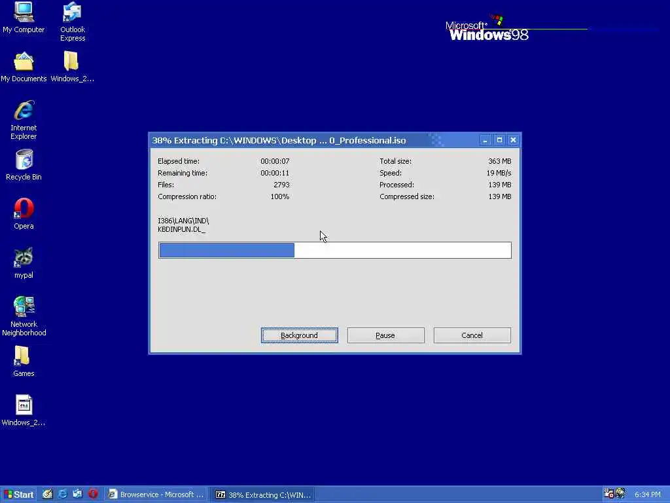
Task: Send extraction to Background
Action: click(300, 335)
